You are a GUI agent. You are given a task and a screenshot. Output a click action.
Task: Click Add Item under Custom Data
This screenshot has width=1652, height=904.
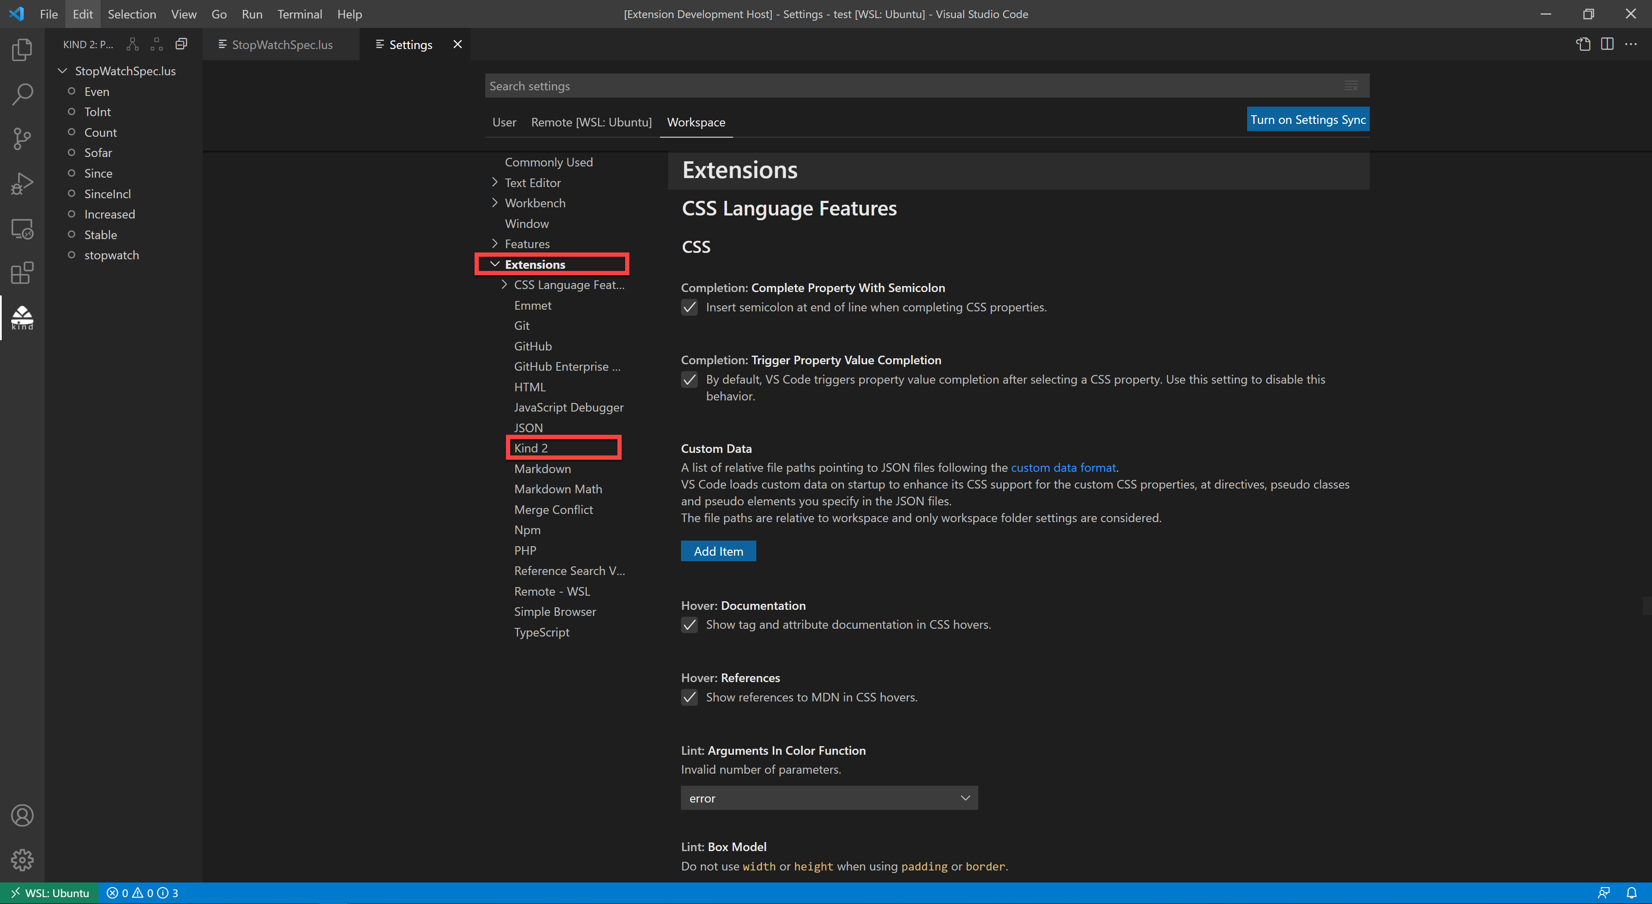click(718, 551)
